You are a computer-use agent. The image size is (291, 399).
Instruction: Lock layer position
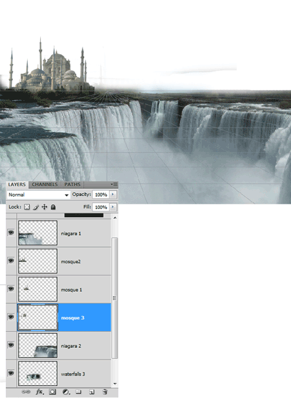click(44, 207)
